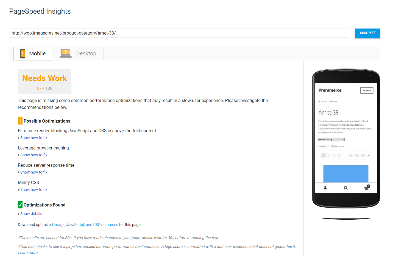393x266 pixels.
Task: Click the green Optimizations Found check icon
Action: click(x=20, y=205)
